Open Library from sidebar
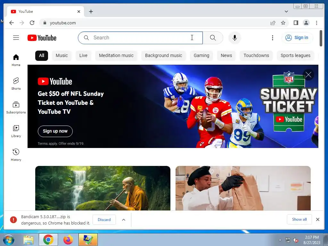 coord(16,131)
